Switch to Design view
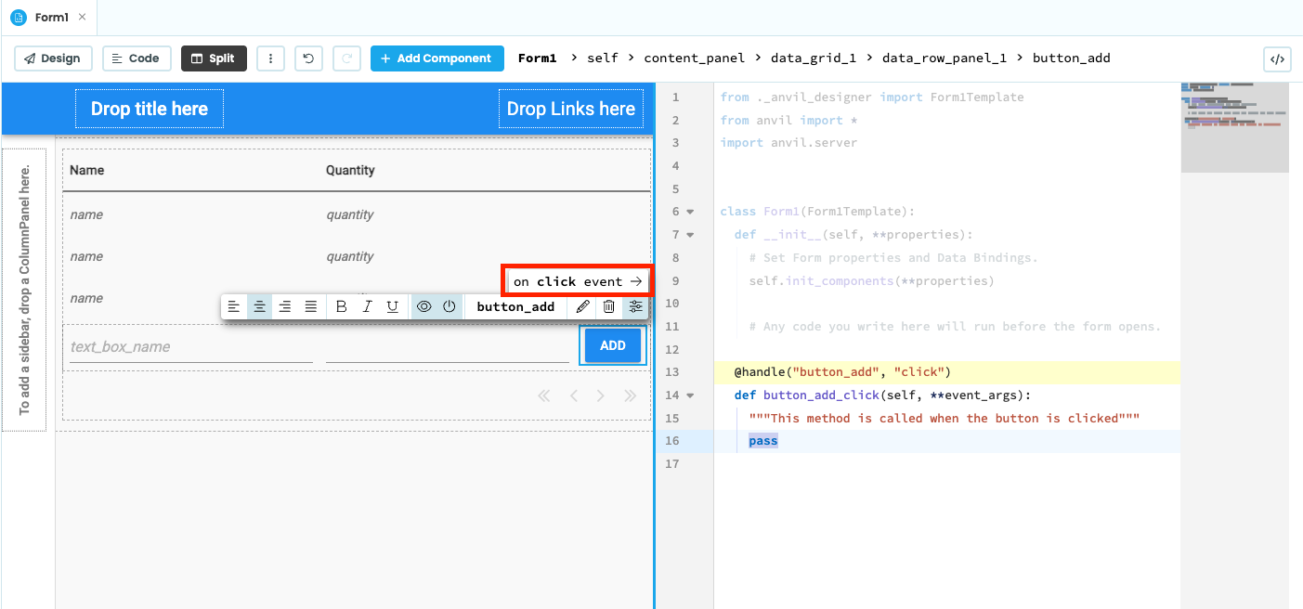 [x=53, y=58]
